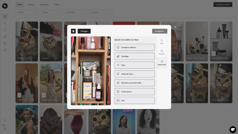Open the Infos side tab
Image resolution: width=238 pixels, height=134 pixels.
coord(162,42)
